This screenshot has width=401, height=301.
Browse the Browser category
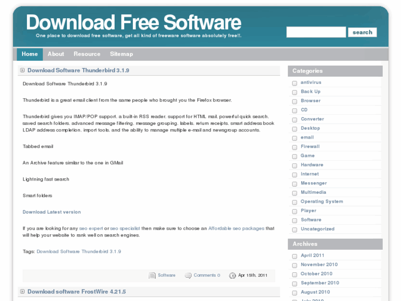(311, 101)
